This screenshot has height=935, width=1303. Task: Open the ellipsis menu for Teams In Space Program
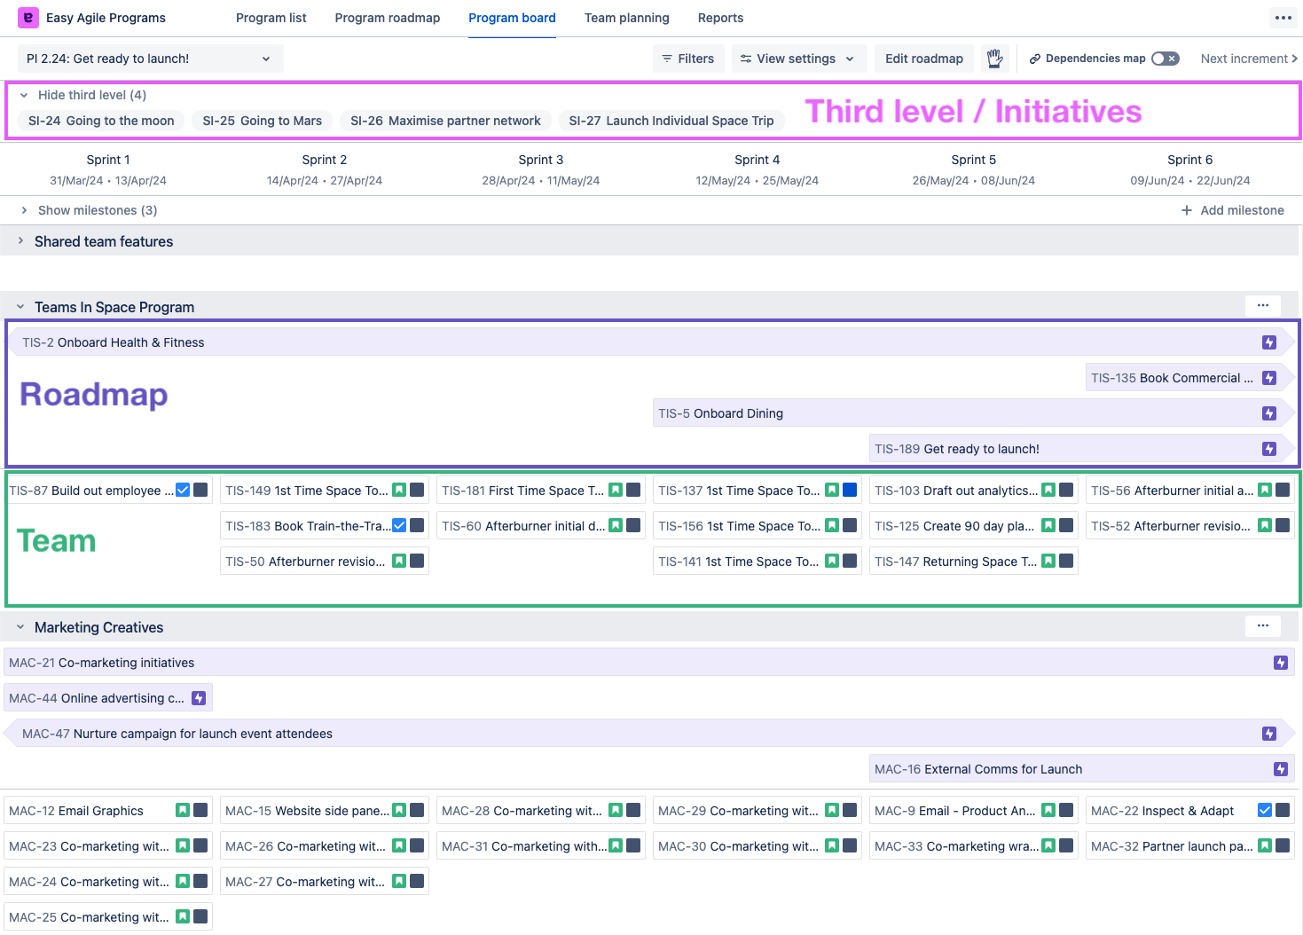1263,305
